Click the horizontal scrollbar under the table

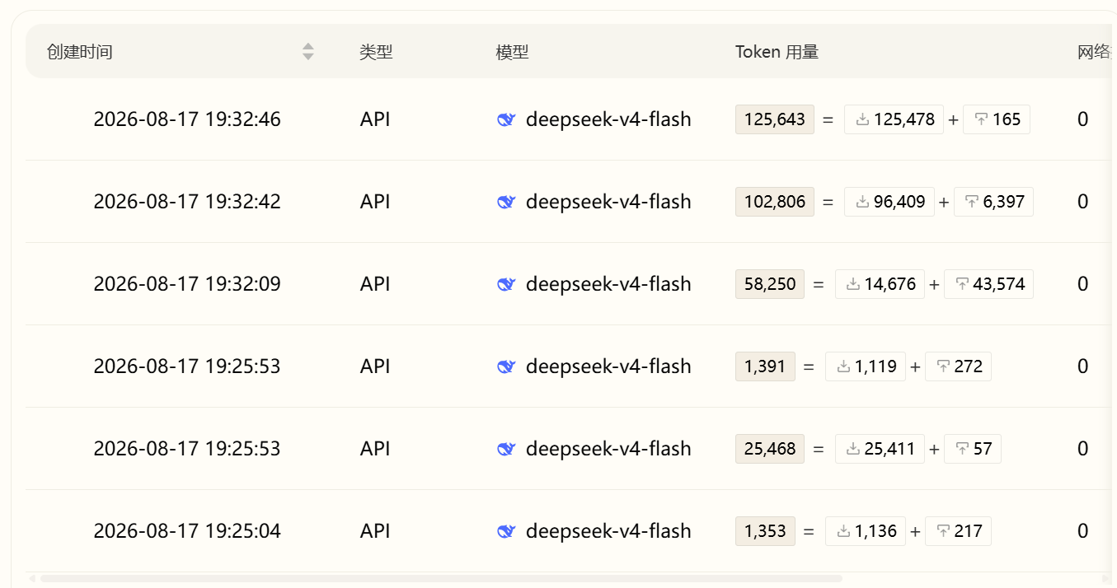(441, 579)
